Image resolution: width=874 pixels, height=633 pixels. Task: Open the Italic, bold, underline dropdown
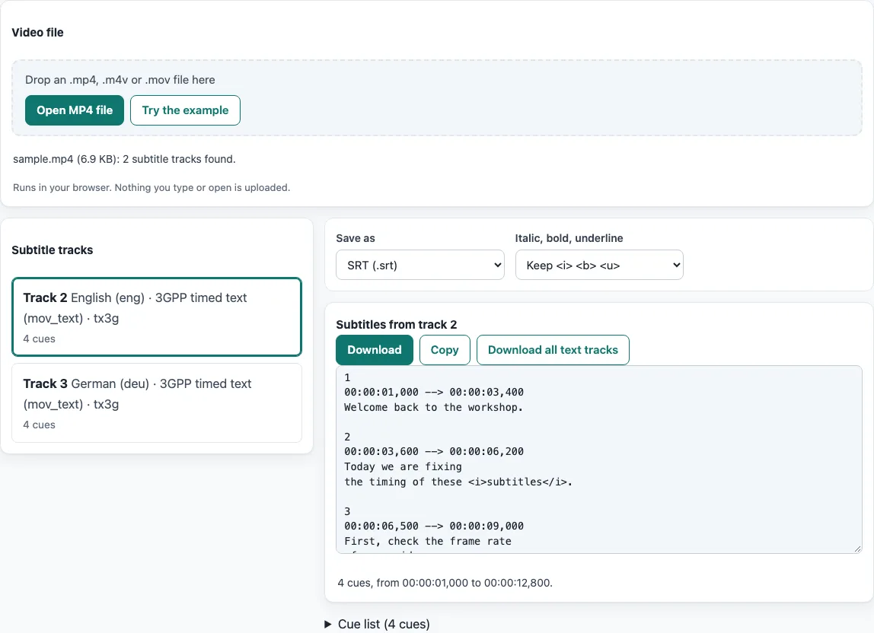click(599, 266)
